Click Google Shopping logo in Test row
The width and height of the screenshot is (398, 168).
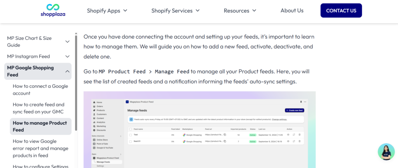pos(184,135)
